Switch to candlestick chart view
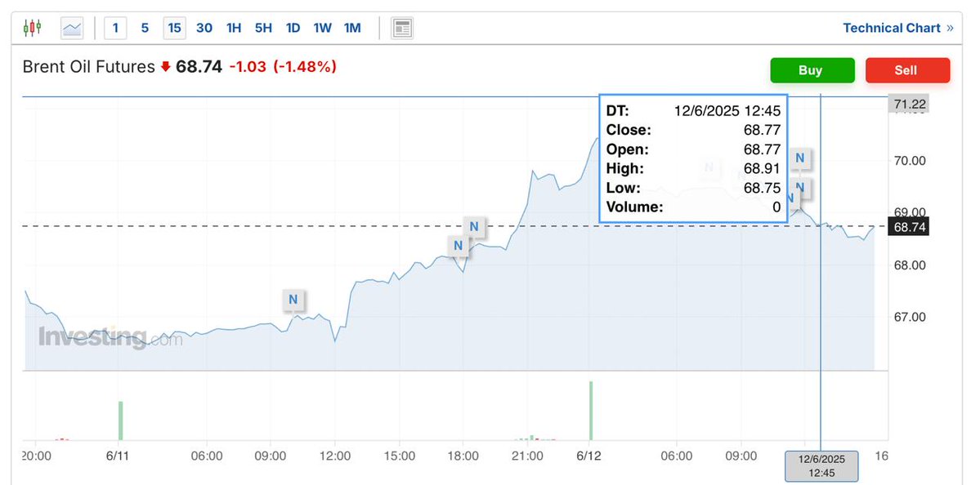 [x=33, y=27]
